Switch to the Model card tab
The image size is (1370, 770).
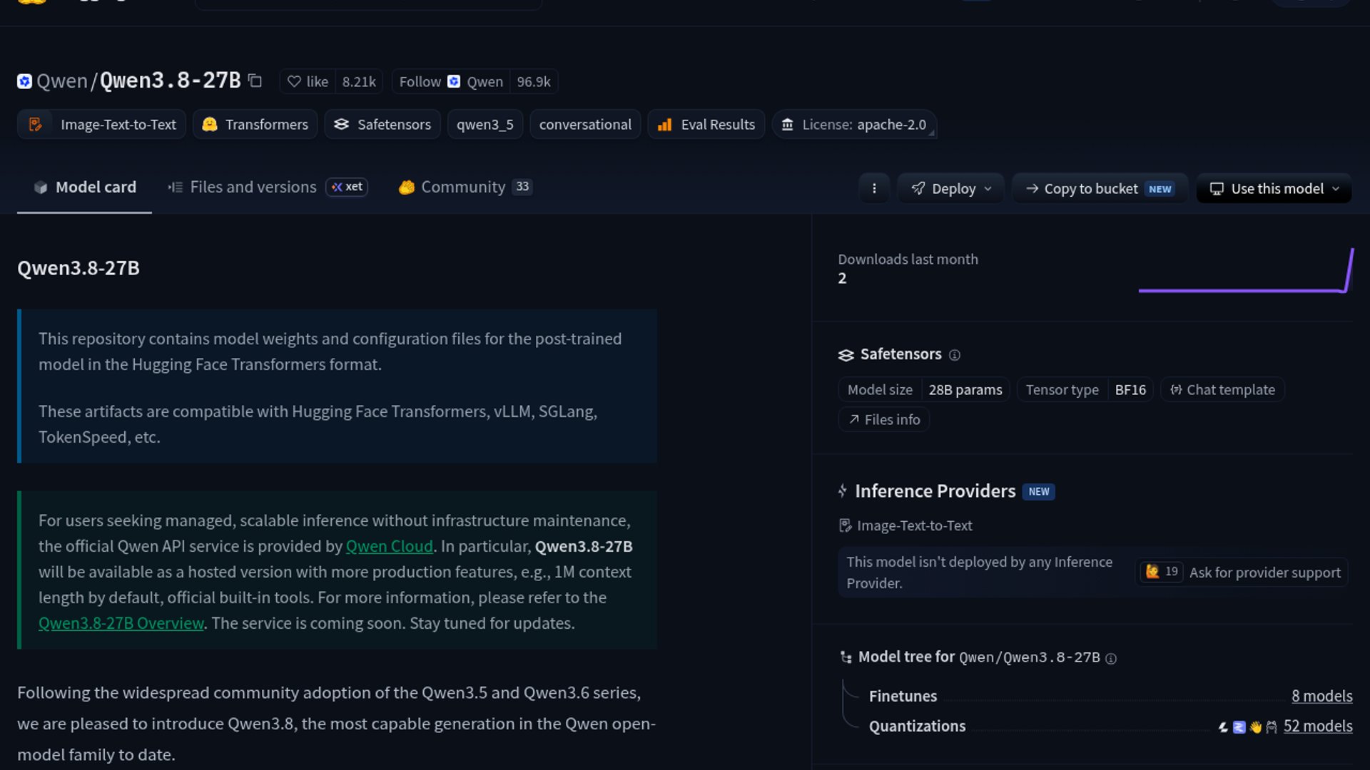(84, 188)
